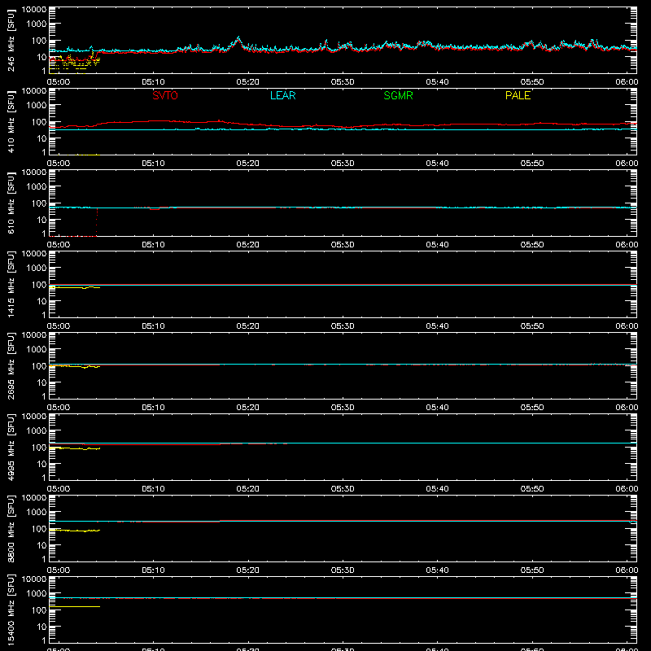The width and height of the screenshot is (651, 651).
Task: Click the 1000 tick label on the 245 MHz axis
Action: (x=37, y=24)
